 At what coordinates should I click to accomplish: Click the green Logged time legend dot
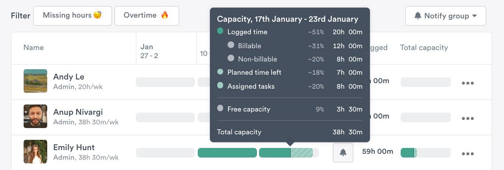[220, 32]
